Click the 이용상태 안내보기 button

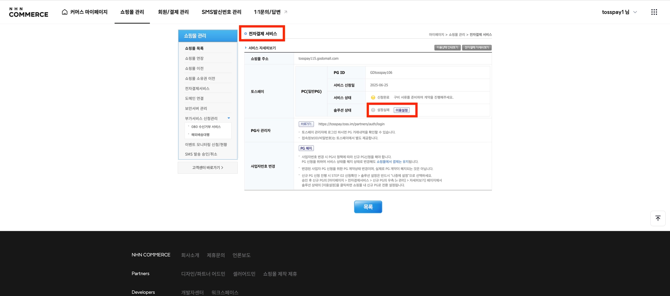448,47
